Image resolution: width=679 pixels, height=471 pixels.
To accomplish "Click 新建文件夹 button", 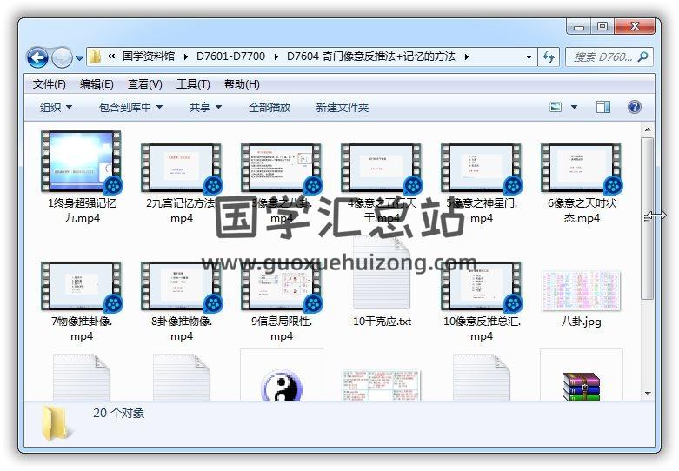I will (342, 107).
